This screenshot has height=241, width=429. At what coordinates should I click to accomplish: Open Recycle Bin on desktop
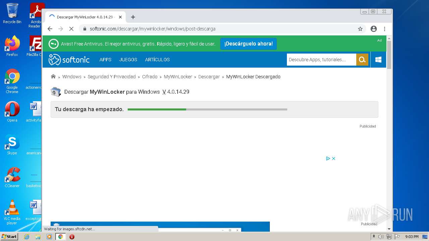(x=12, y=13)
